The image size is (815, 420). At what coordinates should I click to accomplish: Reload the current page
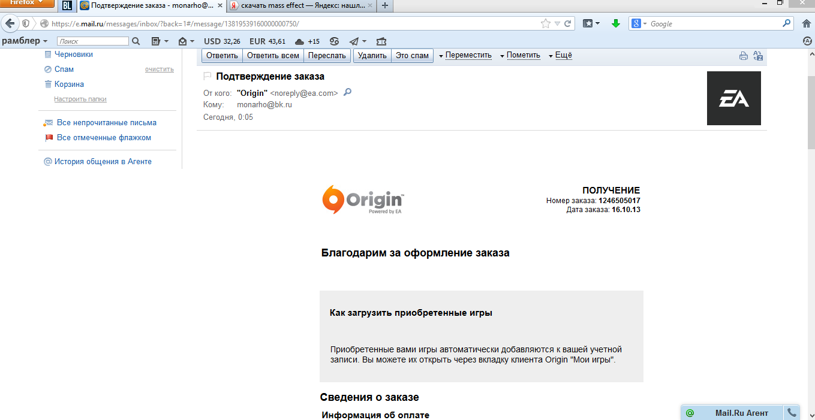click(567, 24)
